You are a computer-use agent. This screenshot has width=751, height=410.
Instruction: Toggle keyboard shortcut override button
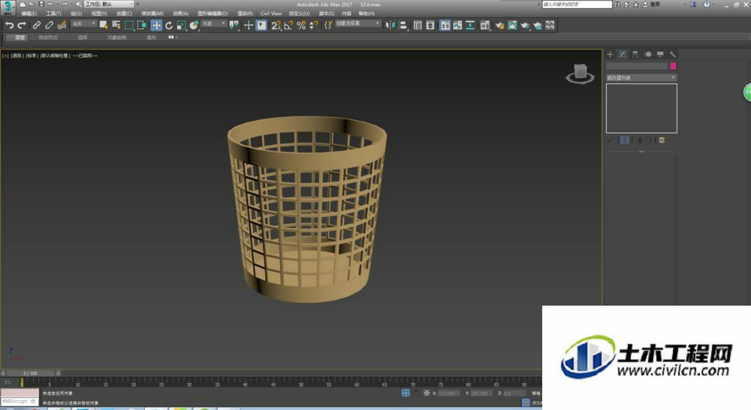(x=261, y=26)
